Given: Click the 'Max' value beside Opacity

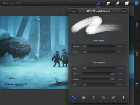Looking at the screenshot, I should pyautogui.click(x=120, y=79).
